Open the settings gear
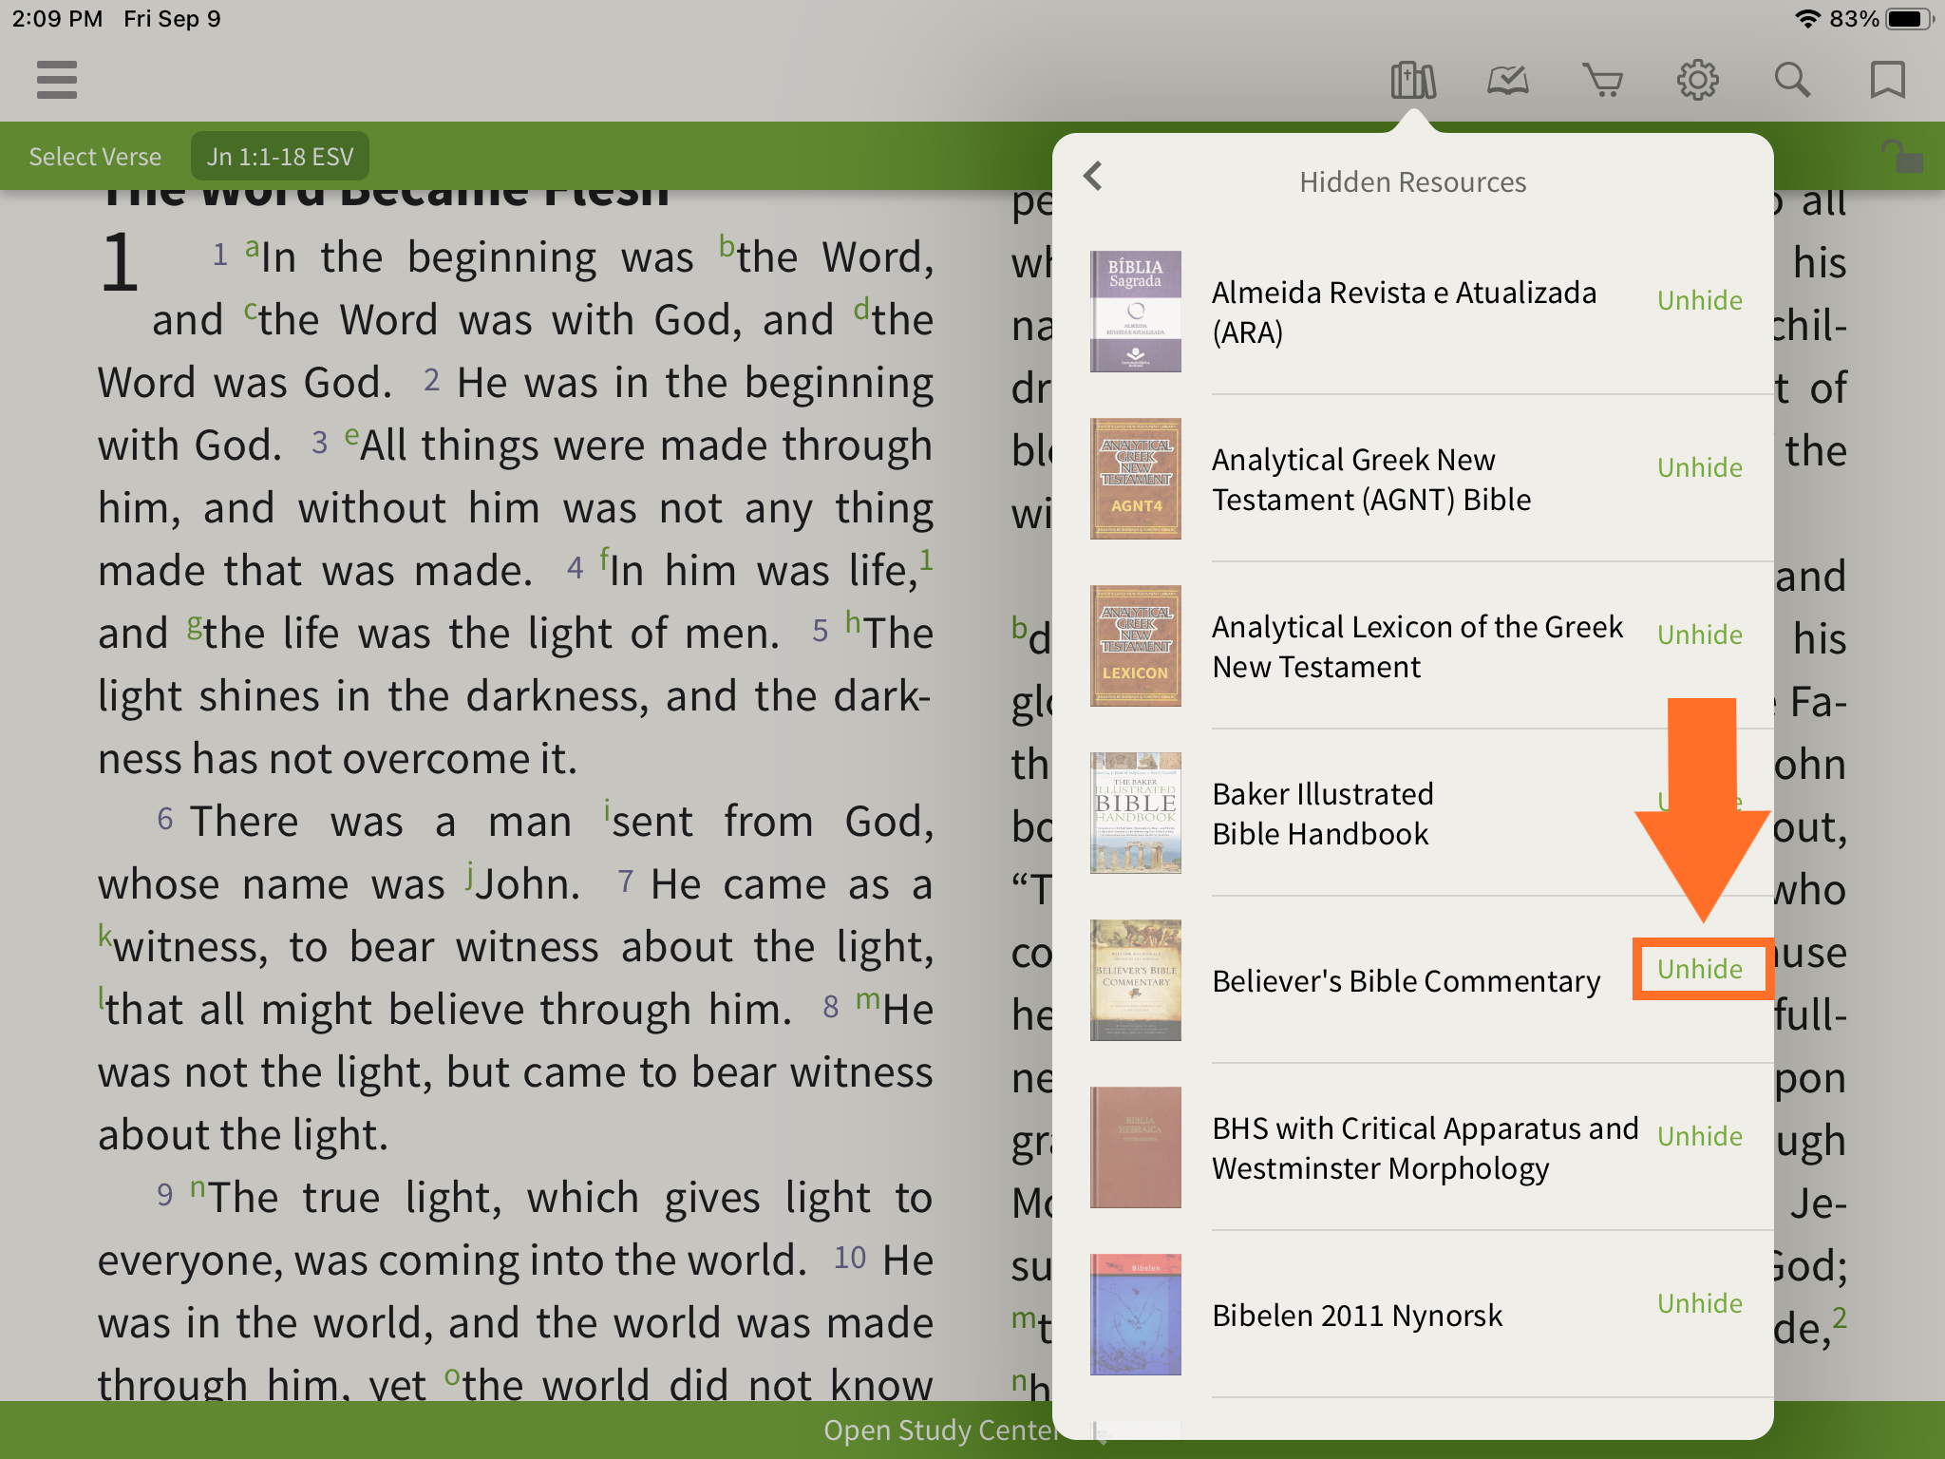The width and height of the screenshot is (1945, 1459). 1697,81
